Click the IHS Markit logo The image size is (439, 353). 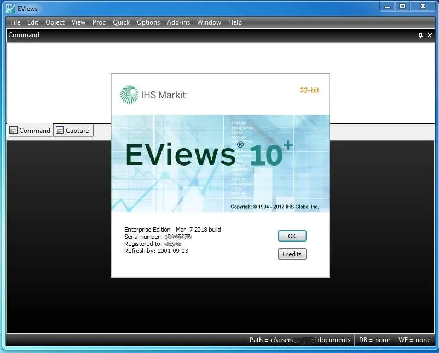tap(153, 95)
